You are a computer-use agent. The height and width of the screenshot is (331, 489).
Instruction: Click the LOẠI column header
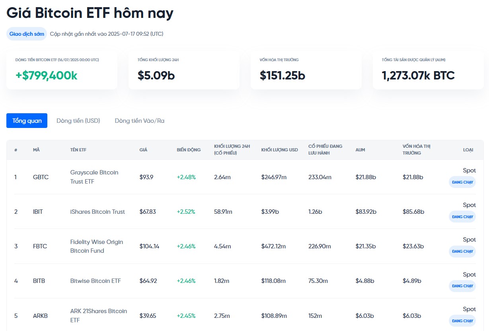click(x=468, y=150)
